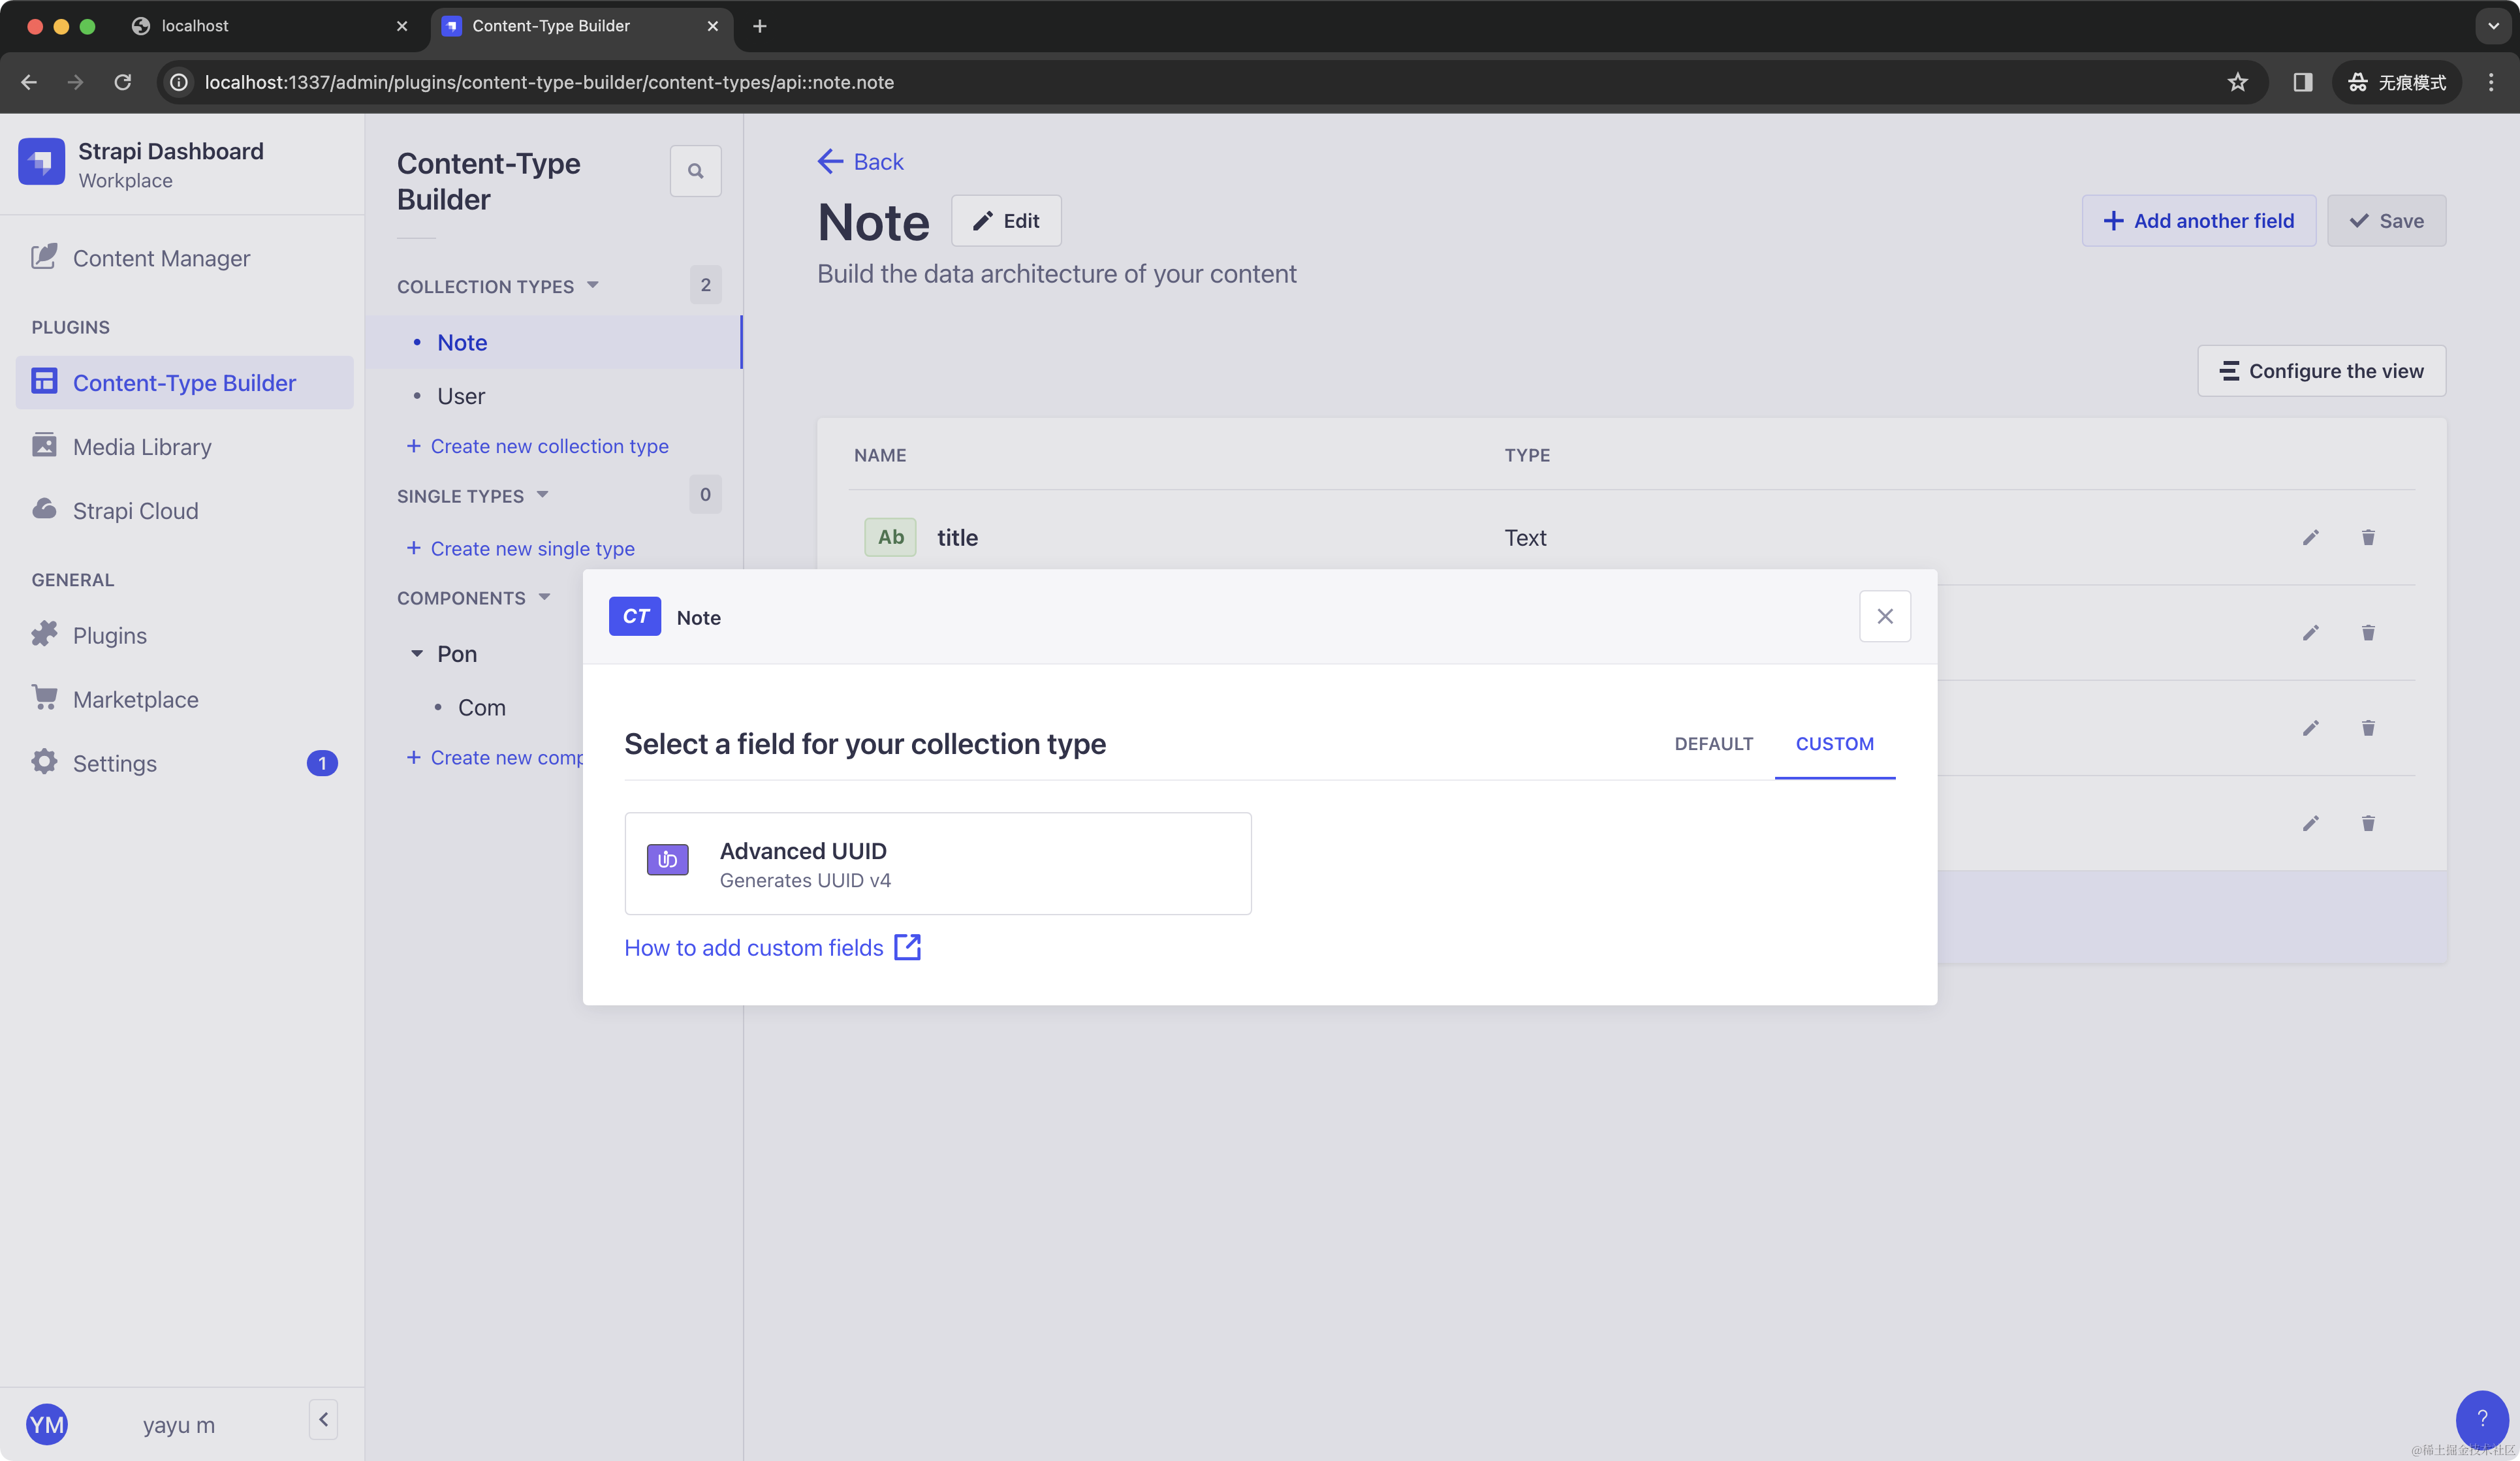Screen dimensions: 2520x1461
Task: Collapse the Single Types section
Action: click(542, 495)
